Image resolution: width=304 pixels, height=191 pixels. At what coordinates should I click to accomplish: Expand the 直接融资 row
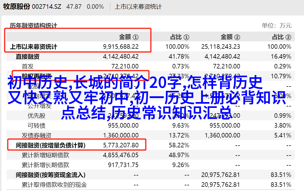click(x=28, y=57)
